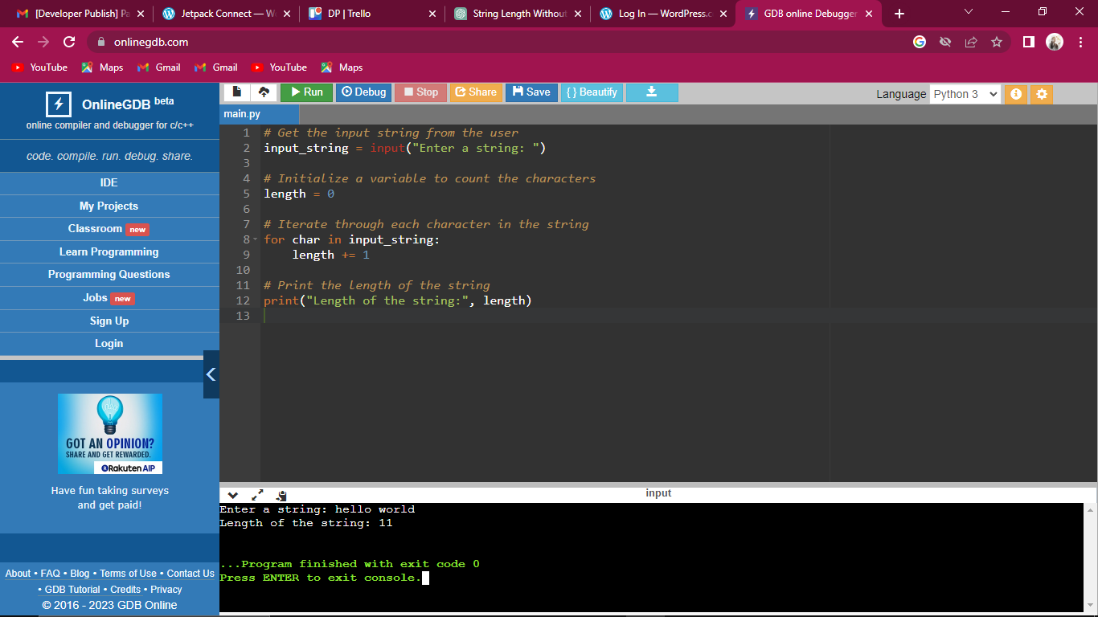Bookmark this page with the star icon
1098x617 pixels.
pyautogui.click(x=997, y=42)
